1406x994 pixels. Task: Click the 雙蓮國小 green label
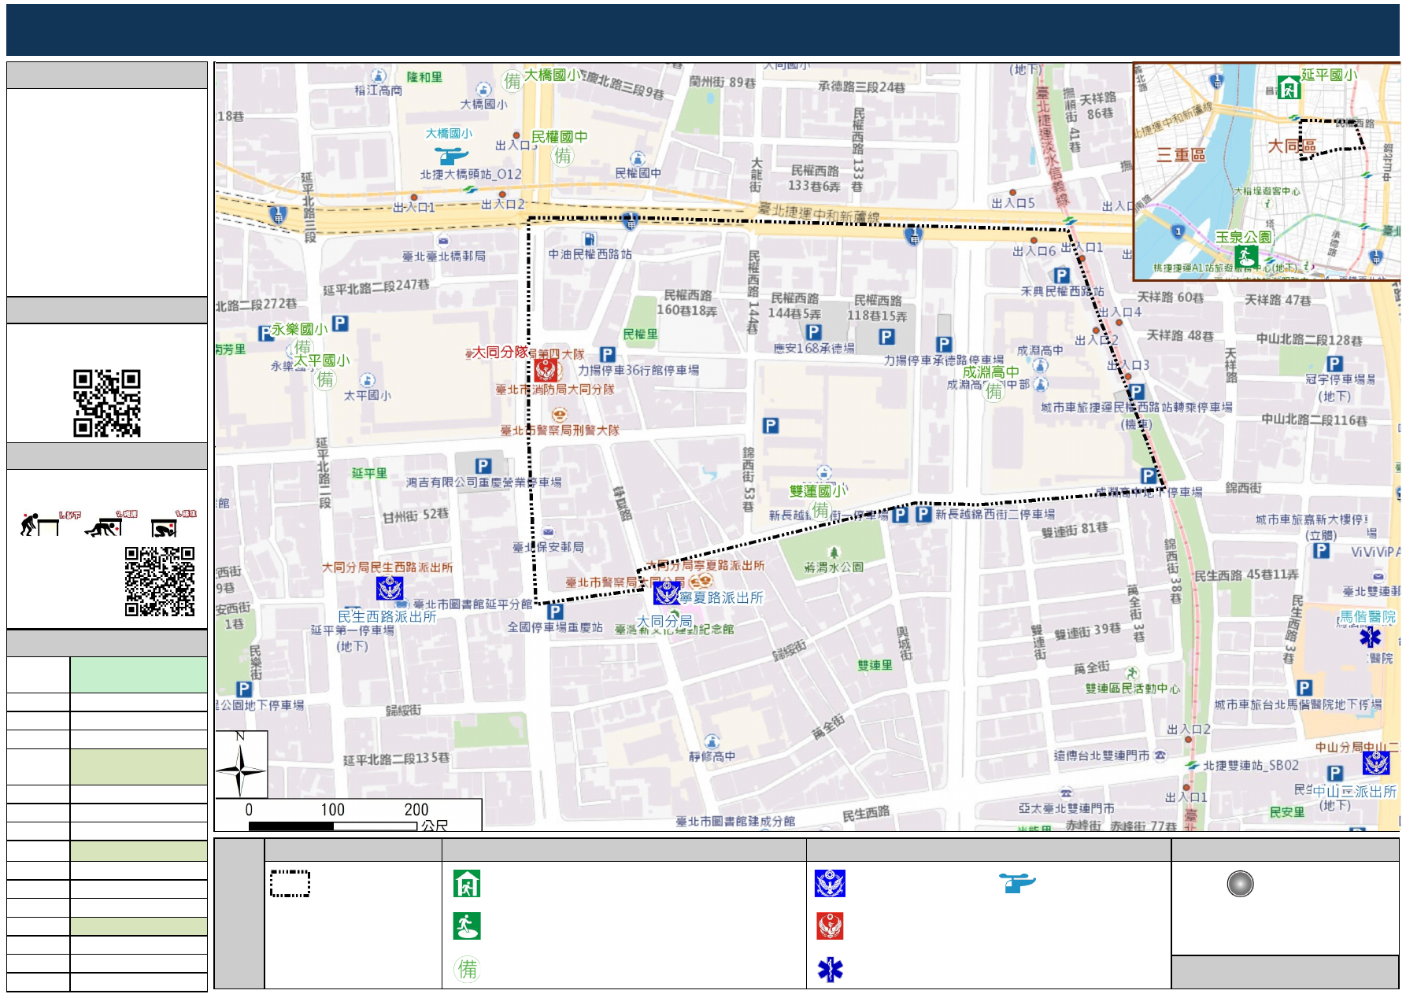(x=819, y=490)
